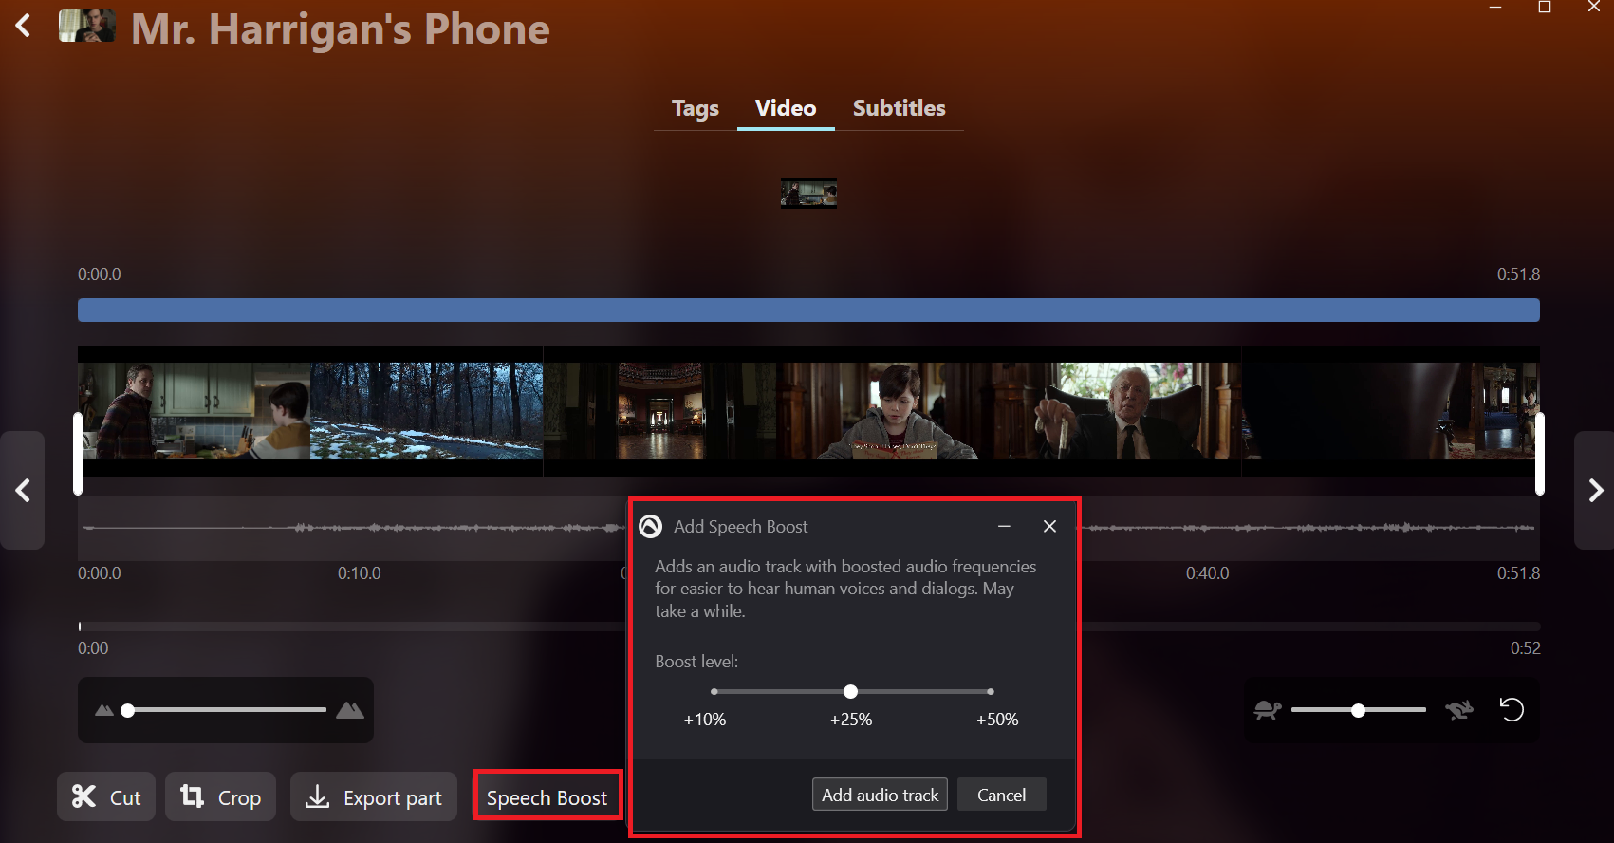Reset playback speed with circular arrow
1614x843 pixels.
click(x=1512, y=709)
